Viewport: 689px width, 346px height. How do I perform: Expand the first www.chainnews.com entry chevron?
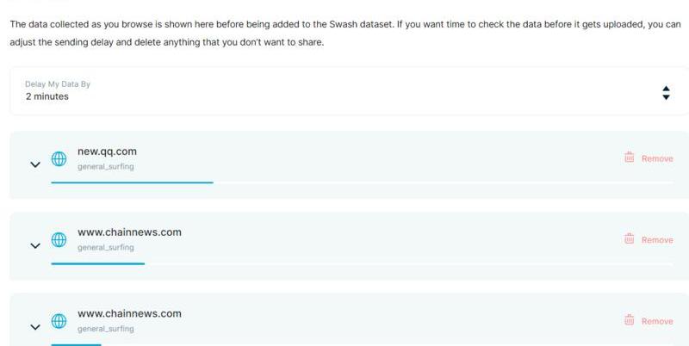tap(35, 245)
